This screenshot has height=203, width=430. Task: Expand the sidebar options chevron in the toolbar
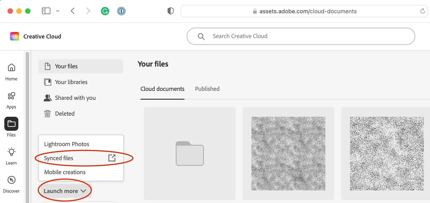tap(58, 11)
